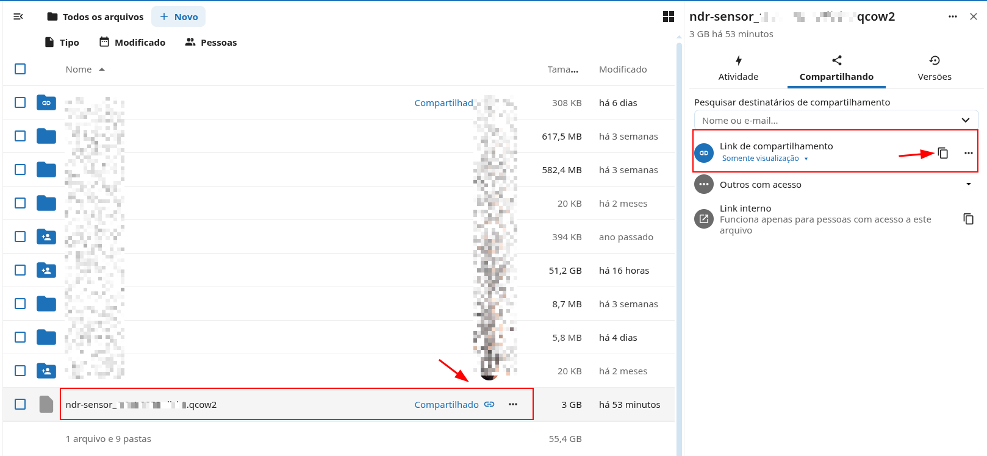Open the qcow2 file row actions menu
Image resolution: width=987 pixels, height=456 pixels.
(513, 404)
